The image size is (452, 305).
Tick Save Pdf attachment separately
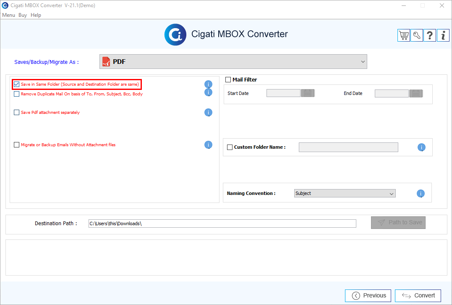pyautogui.click(x=16, y=112)
